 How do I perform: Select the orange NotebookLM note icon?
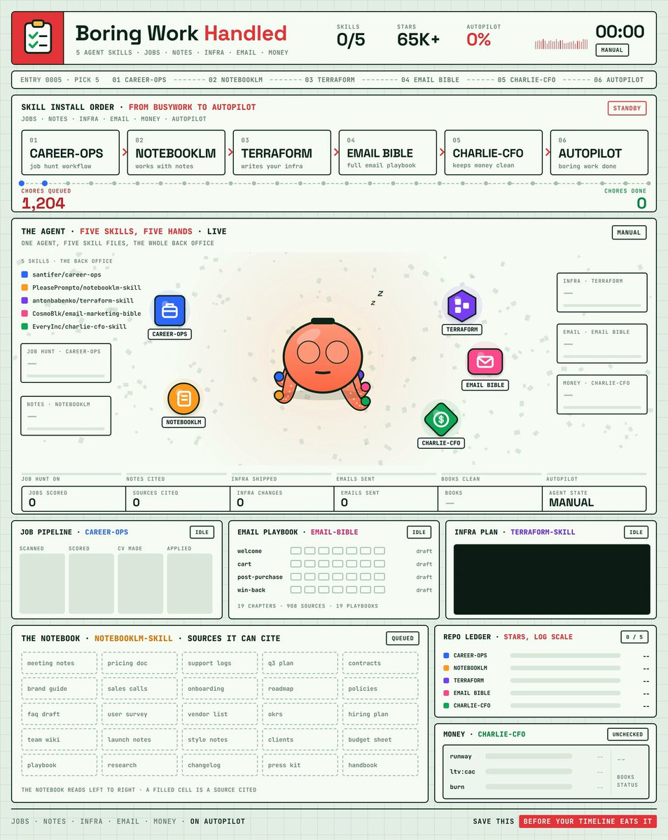(x=183, y=399)
